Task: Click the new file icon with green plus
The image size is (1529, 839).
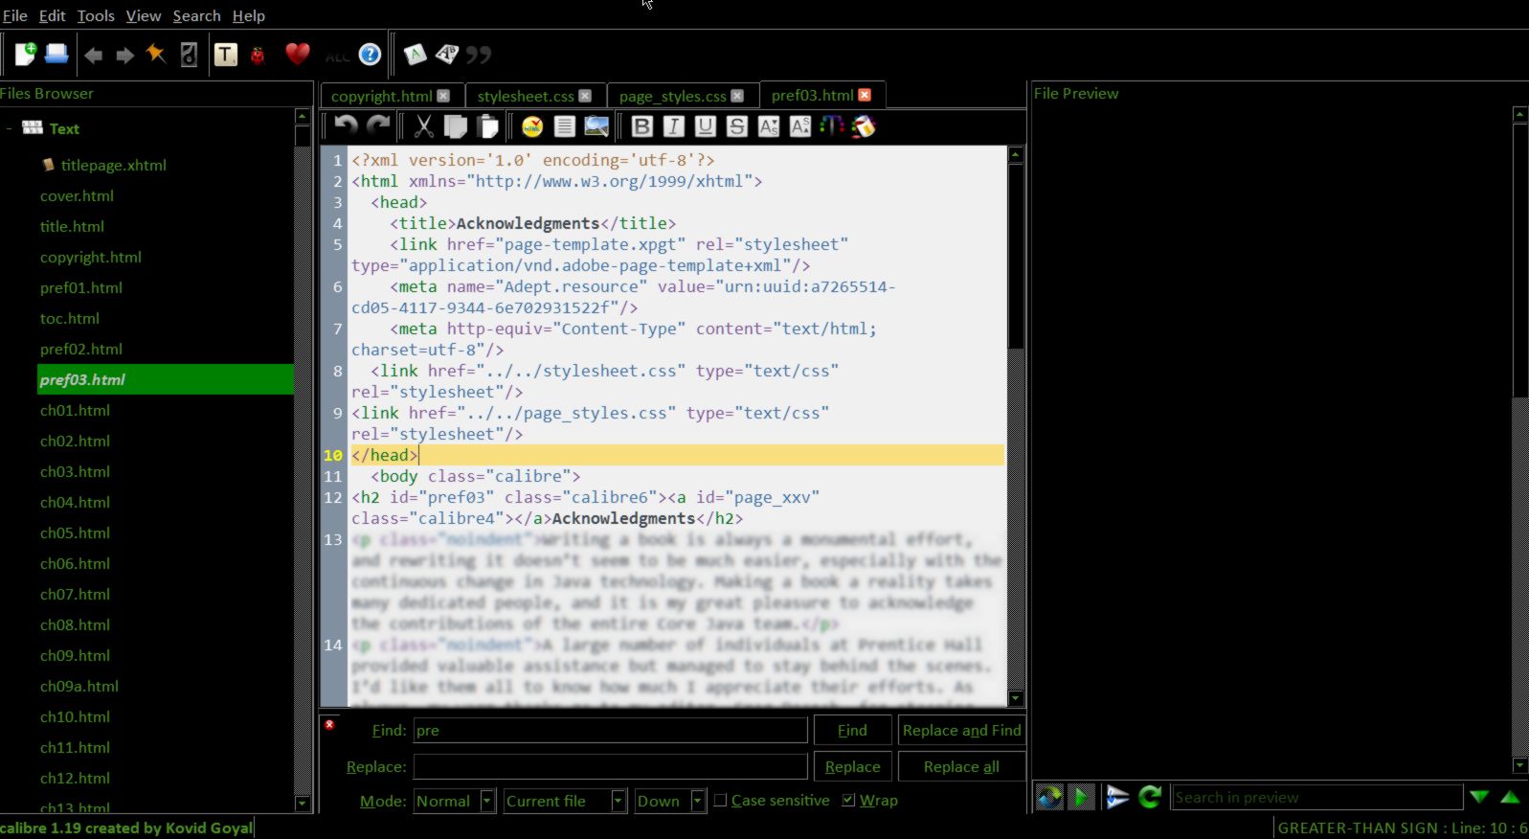Action: tap(25, 55)
